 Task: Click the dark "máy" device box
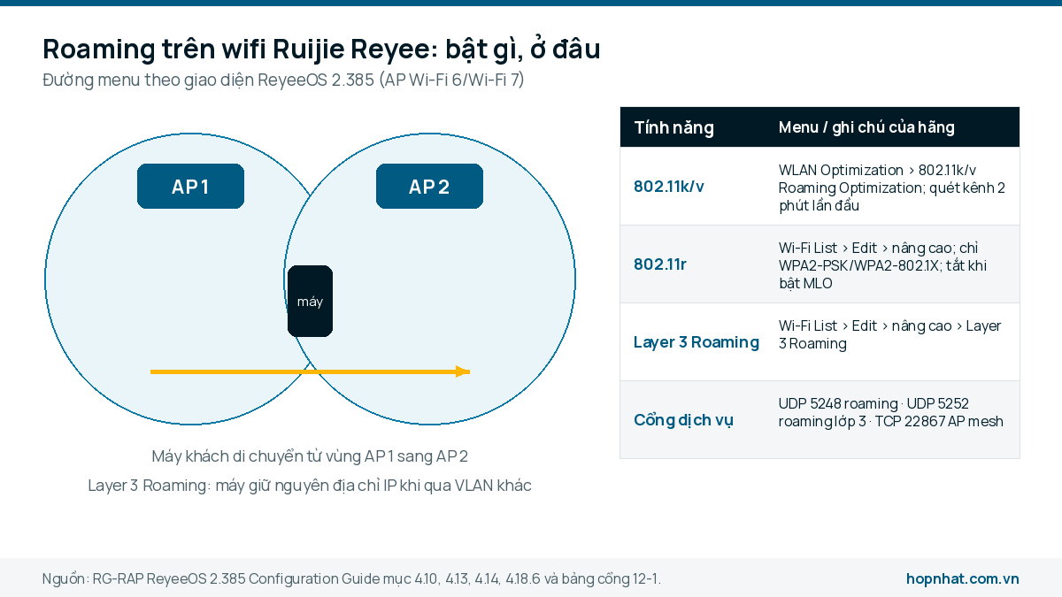pos(310,302)
